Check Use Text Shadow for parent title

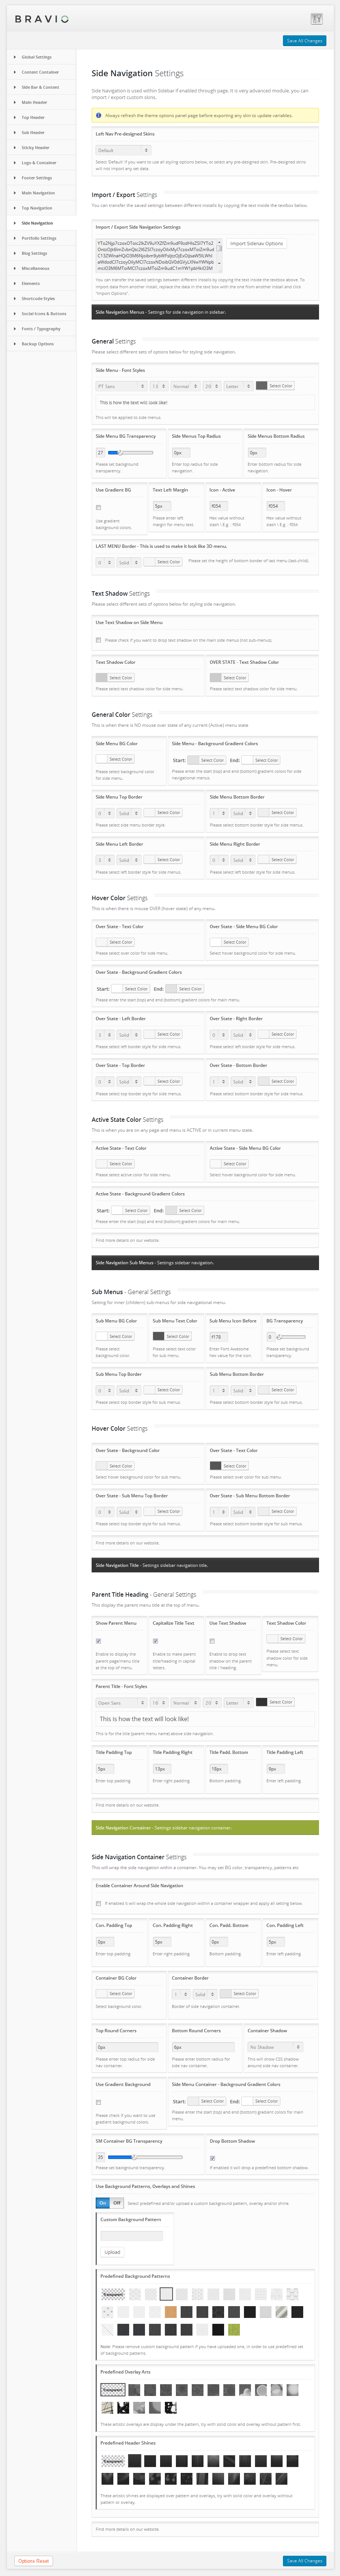pos(212,1641)
